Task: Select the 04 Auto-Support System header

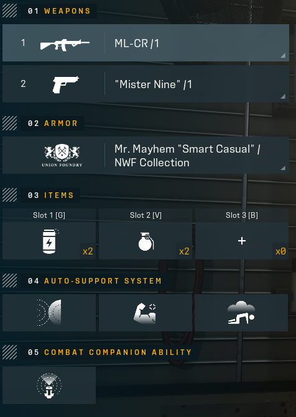Action: 95,281
